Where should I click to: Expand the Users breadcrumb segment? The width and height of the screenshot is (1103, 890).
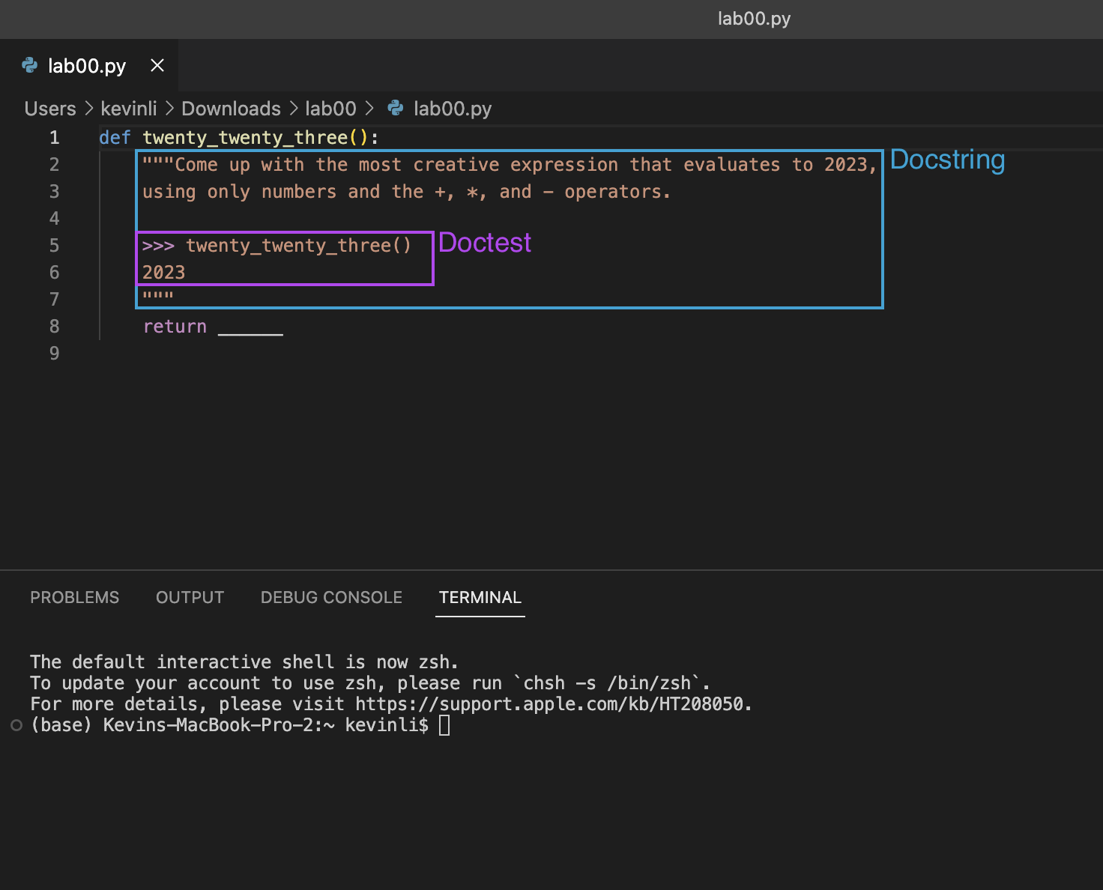[50, 109]
